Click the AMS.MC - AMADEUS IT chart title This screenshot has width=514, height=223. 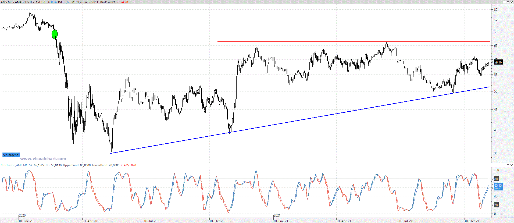click(x=17, y=2)
